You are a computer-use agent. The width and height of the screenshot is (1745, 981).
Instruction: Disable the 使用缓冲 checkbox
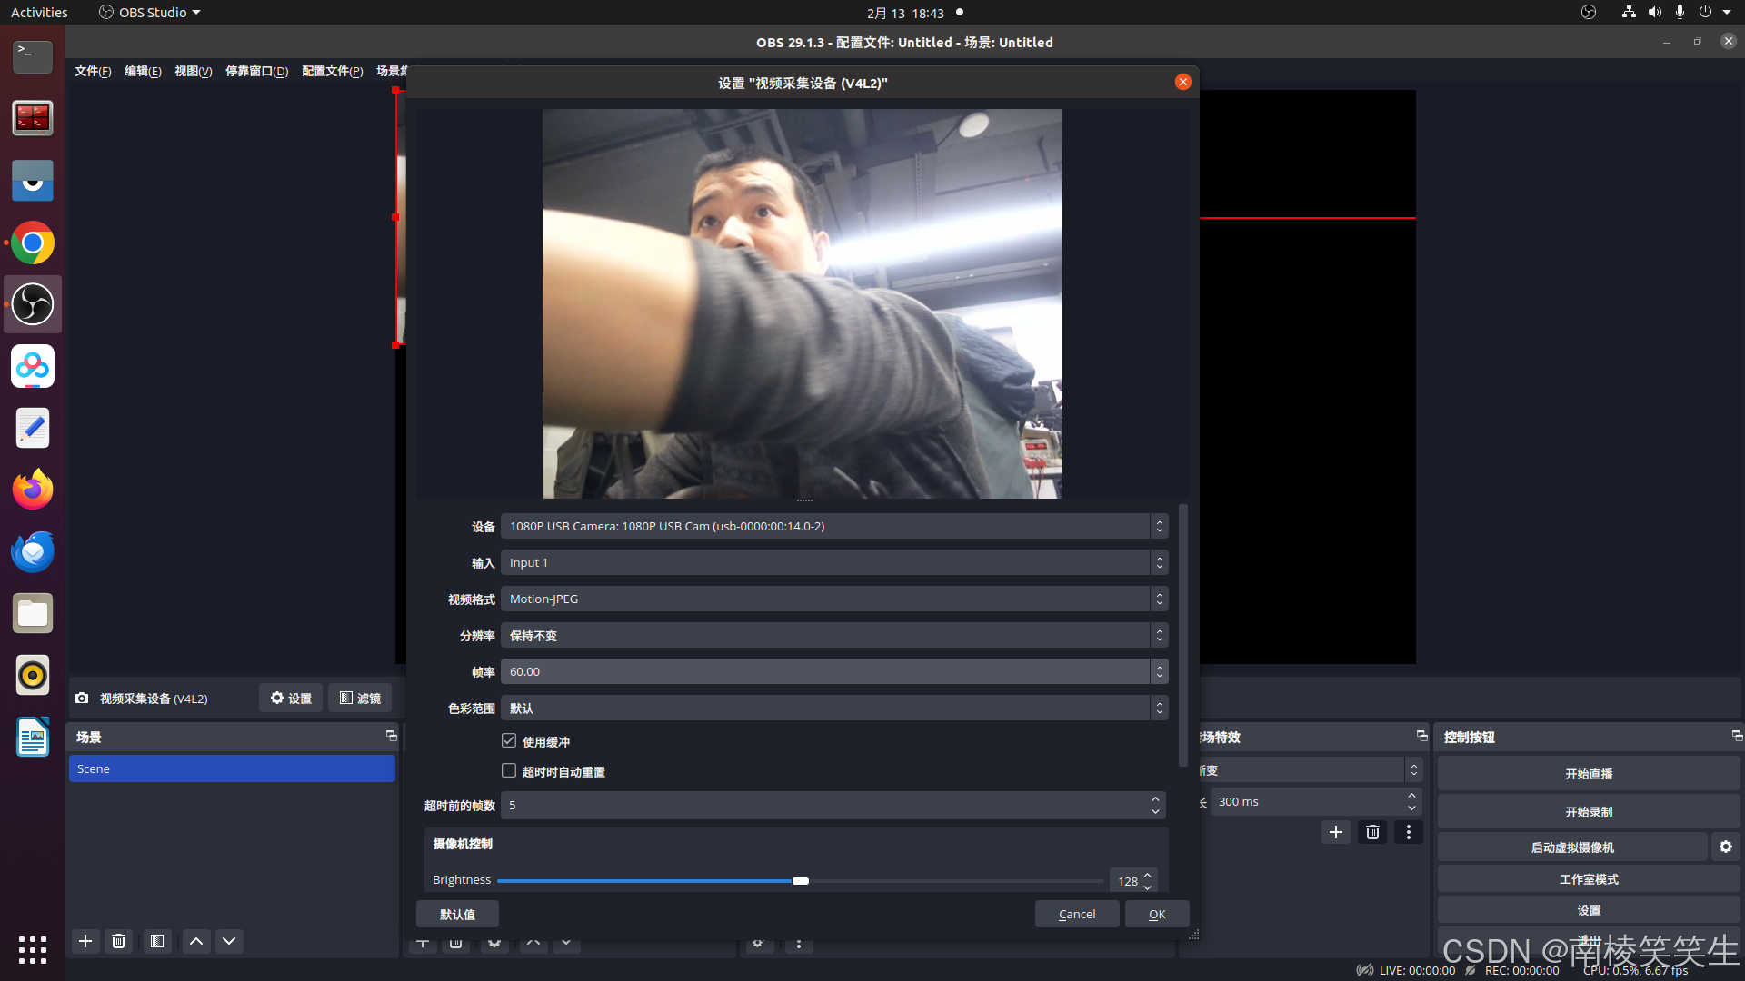click(509, 741)
